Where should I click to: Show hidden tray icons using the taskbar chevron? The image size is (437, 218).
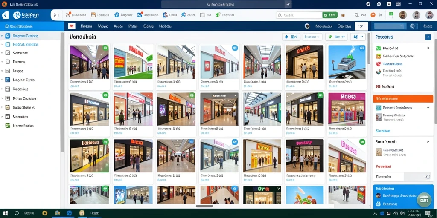pyautogui.click(x=376, y=213)
